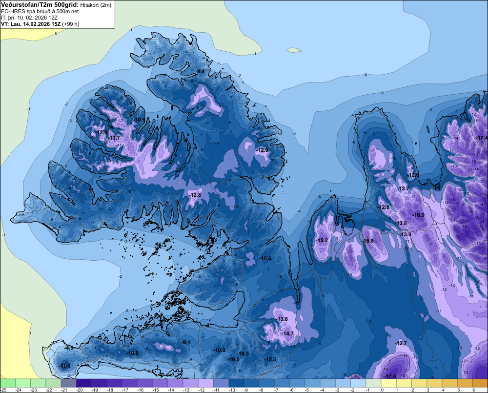Click the '-9' legend scale label
Screen dimensions: 488x393
(246, 390)
